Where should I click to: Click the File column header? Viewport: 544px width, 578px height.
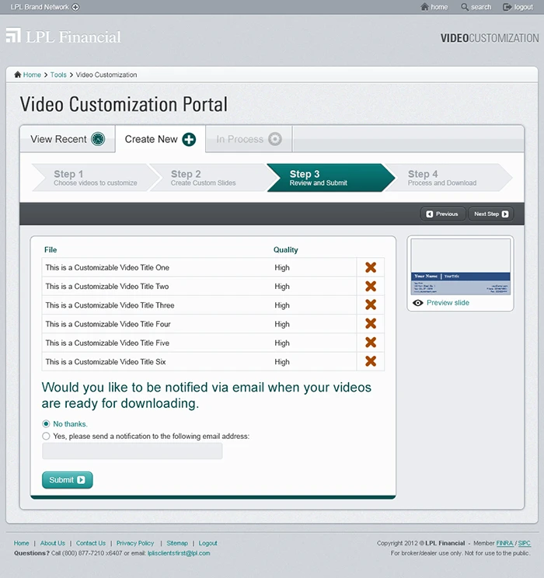point(51,249)
